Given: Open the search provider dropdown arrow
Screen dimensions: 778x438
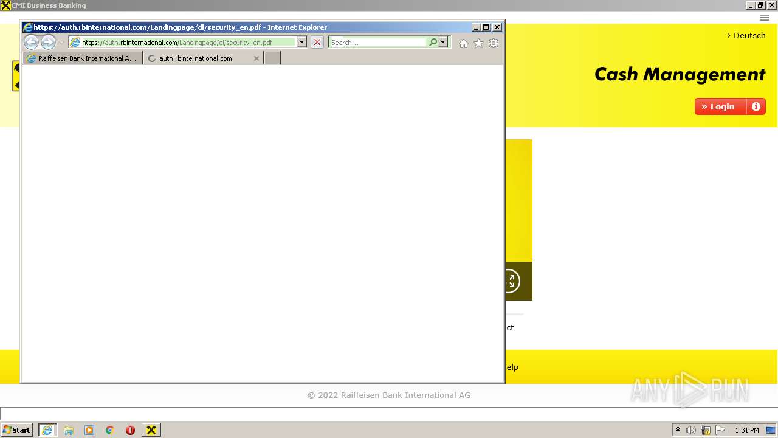Looking at the screenshot, I should [443, 43].
